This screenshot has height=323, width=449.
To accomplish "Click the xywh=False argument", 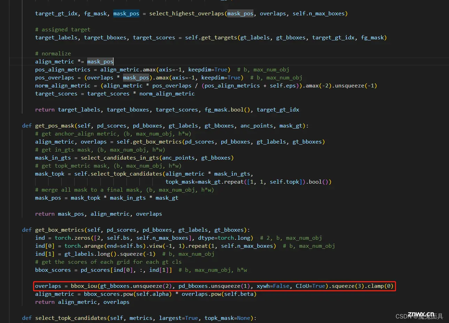I will click(x=273, y=286).
